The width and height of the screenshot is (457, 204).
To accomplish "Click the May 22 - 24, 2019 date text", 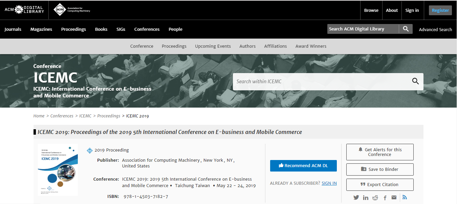I will pos(236,185).
